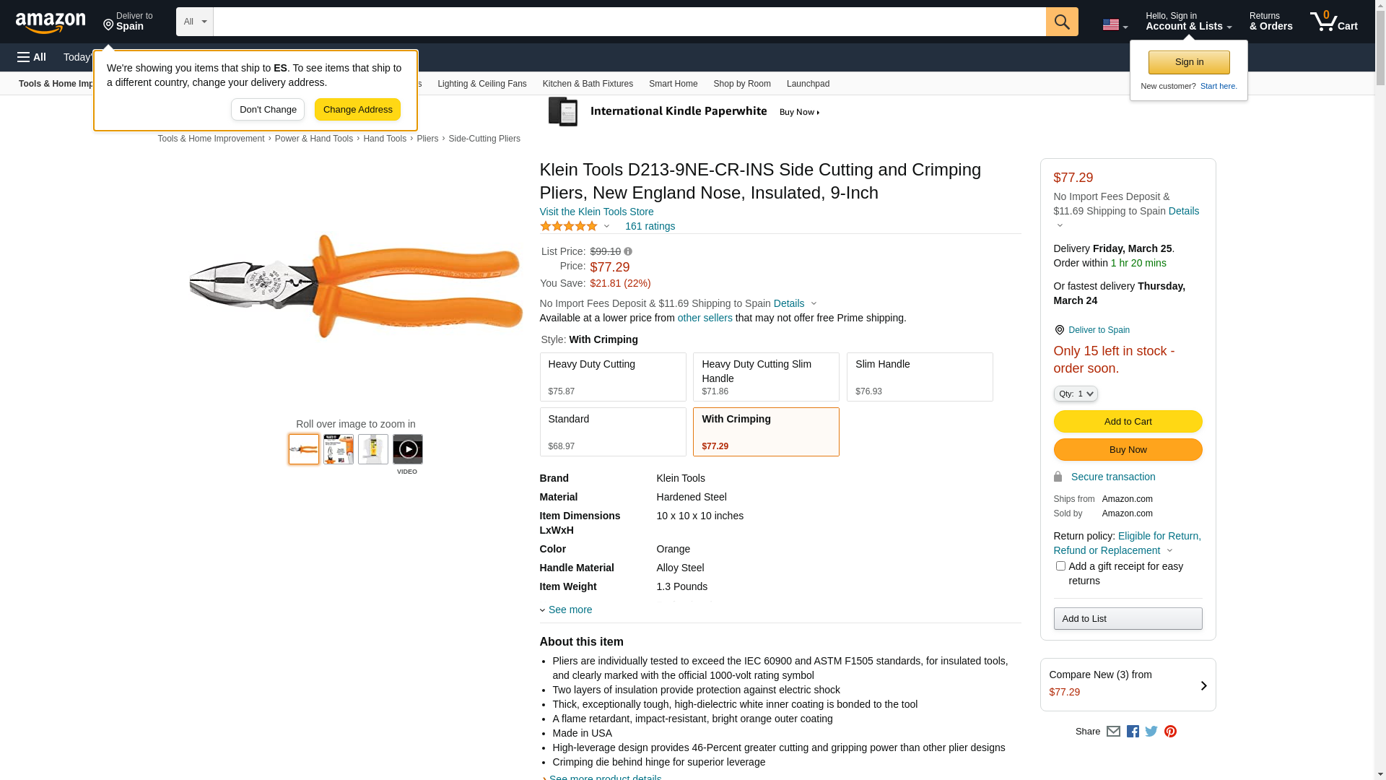Expand See more product specifications
This screenshot has width=1386, height=780.
570,610
